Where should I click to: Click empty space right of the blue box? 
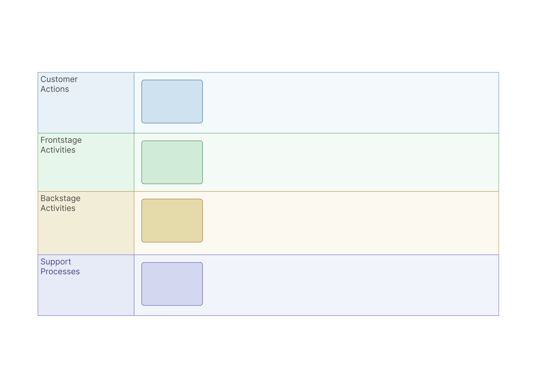click(341, 102)
